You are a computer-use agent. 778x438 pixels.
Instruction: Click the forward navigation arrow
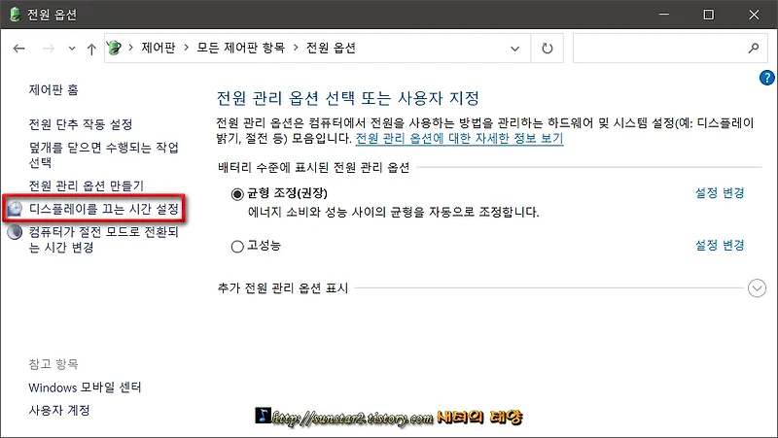click(x=49, y=48)
